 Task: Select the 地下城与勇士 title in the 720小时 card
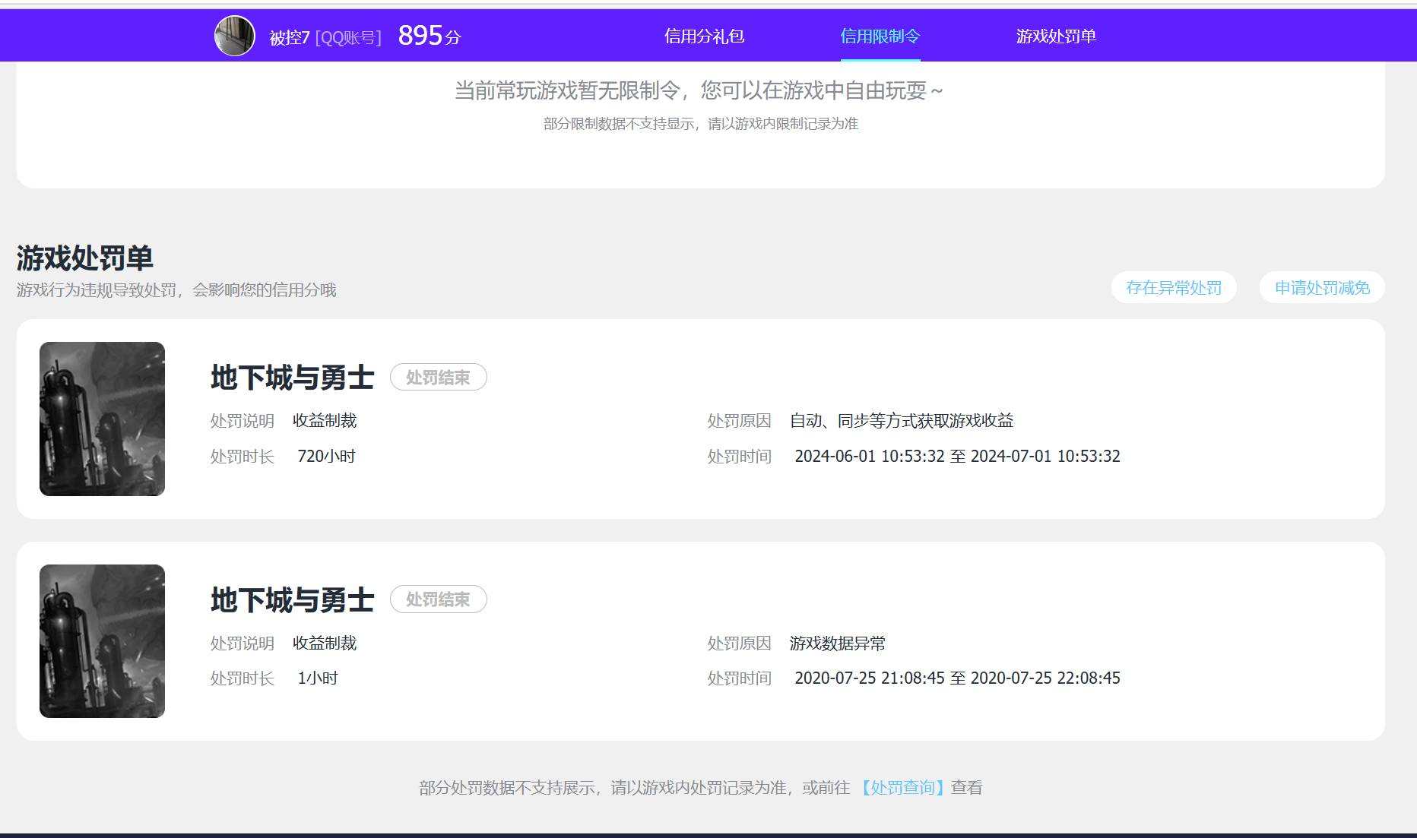pos(293,378)
